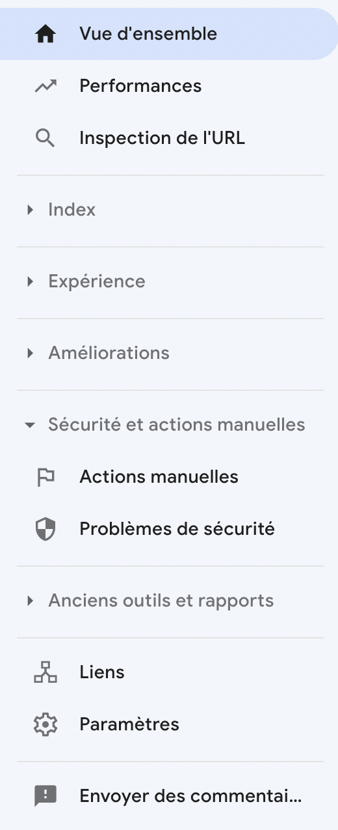Image resolution: width=338 pixels, height=830 pixels.
Task: Expand the Index section arrow
Action: click(30, 210)
